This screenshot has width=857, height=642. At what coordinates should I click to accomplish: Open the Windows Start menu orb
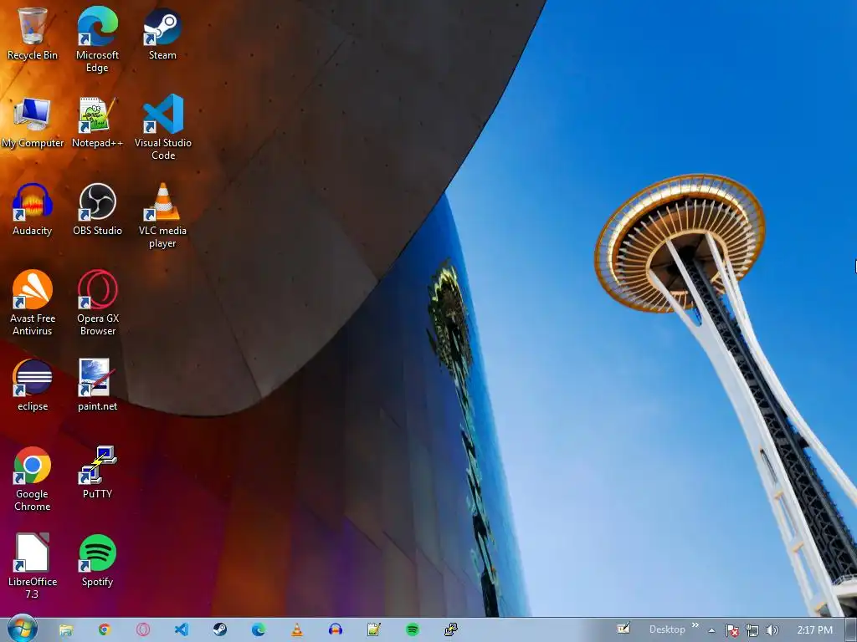[x=23, y=629]
